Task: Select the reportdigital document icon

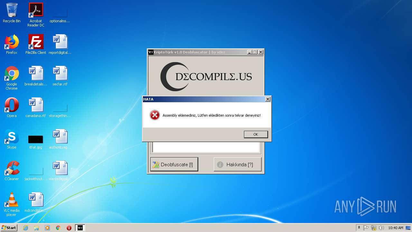Action: coord(60,44)
